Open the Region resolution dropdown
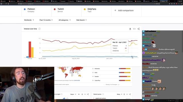This screenshot has height=102, width=183. click(x=73, y=94)
